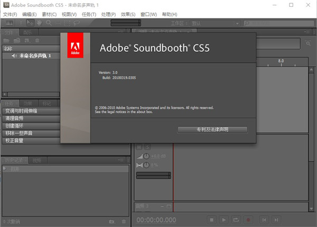Switch to the 视频 panel tab
Screen dimensions: 317x227
36,160
